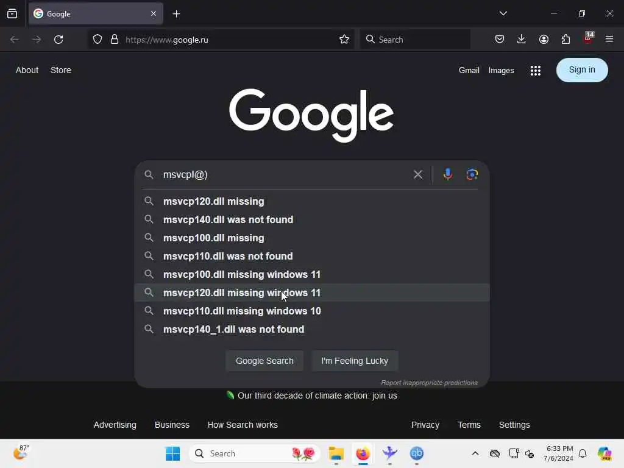Screen dimensions: 624x468
Task: Open the weather widget showing 87°
Action: (x=21, y=453)
